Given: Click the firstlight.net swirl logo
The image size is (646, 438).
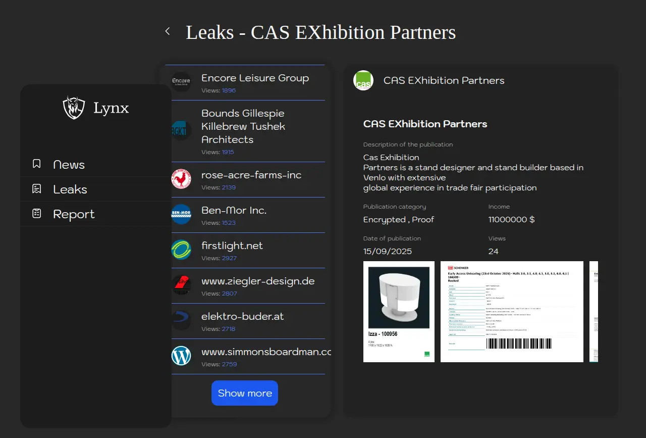Looking at the screenshot, I should [181, 250].
